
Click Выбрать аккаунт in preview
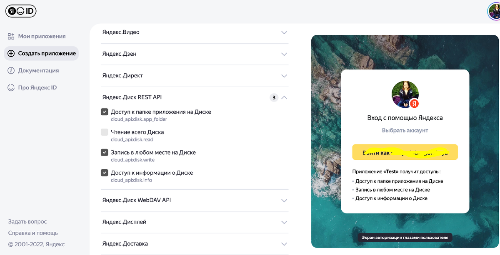[405, 130]
